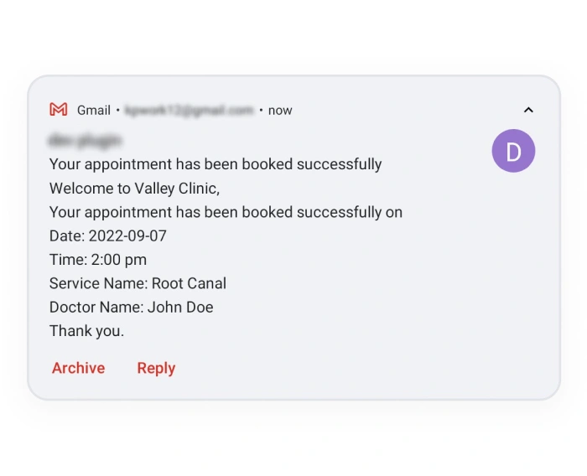The width and height of the screenshot is (587, 476).
Task: Click the "Root Canal" service text
Action: tap(189, 283)
